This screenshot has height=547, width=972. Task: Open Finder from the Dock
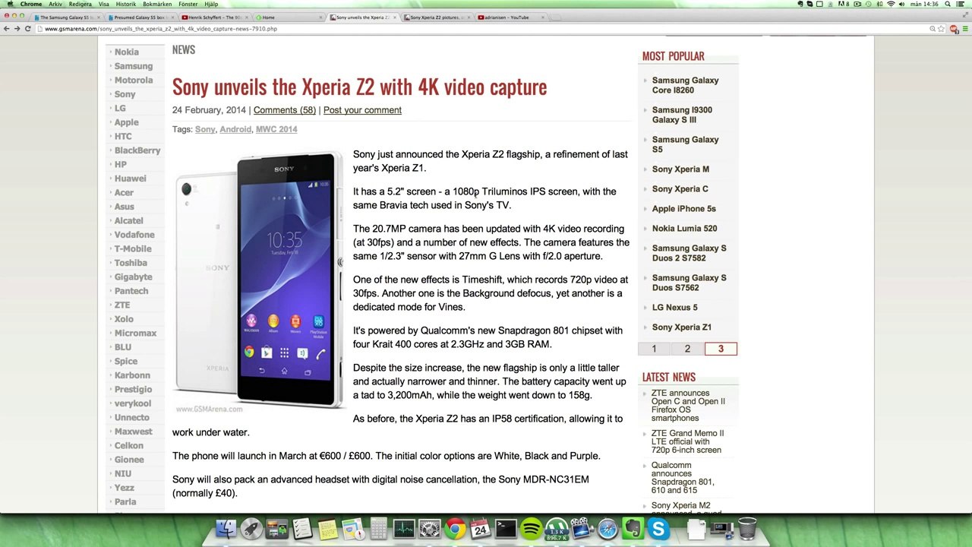(226, 528)
